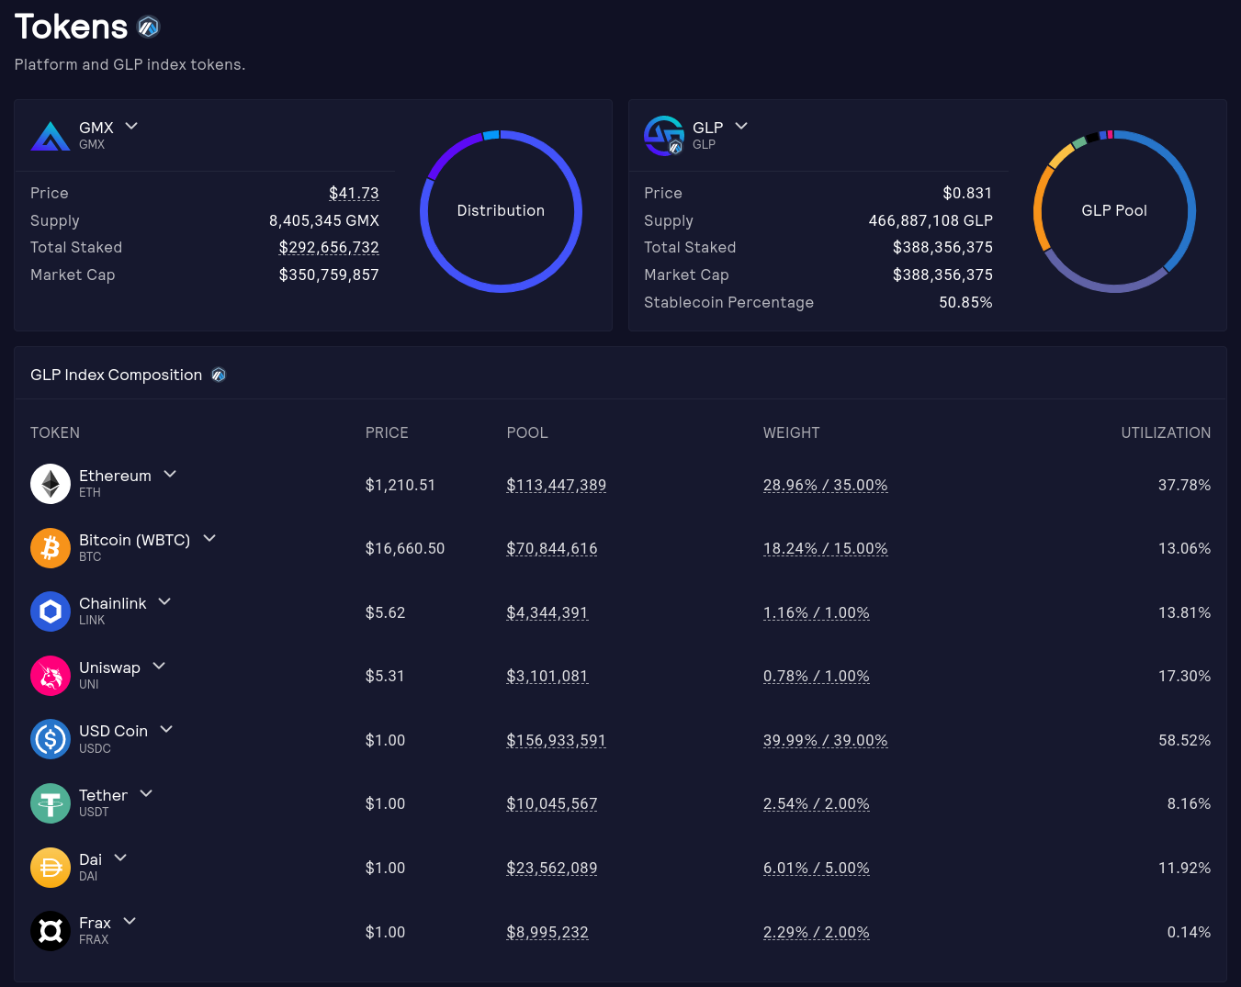Click the Bitcoin price $16,660.50
The width and height of the screenshot is (1241, 987).
click(405, 548)
